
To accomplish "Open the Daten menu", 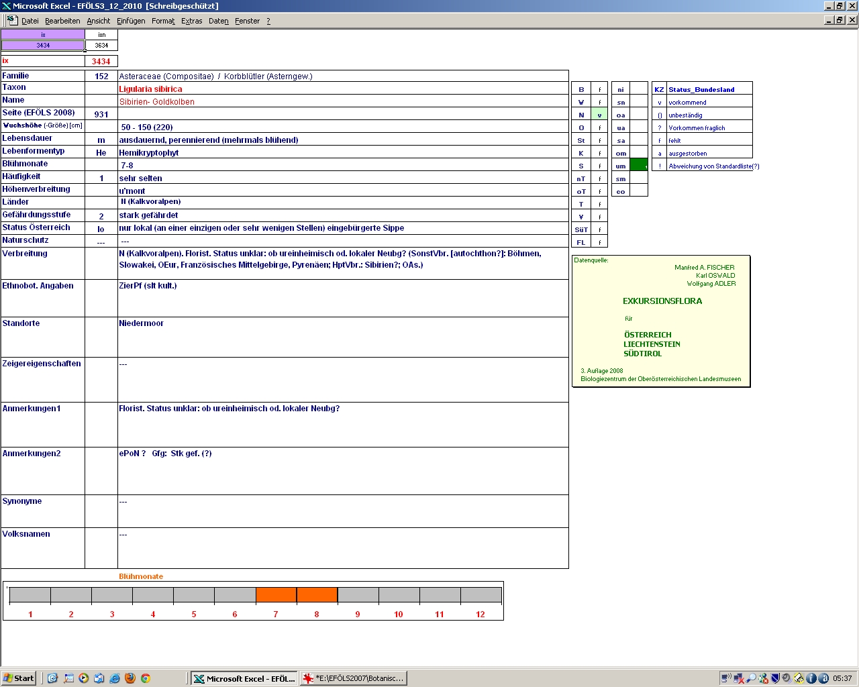I will [x=219, y=21].
